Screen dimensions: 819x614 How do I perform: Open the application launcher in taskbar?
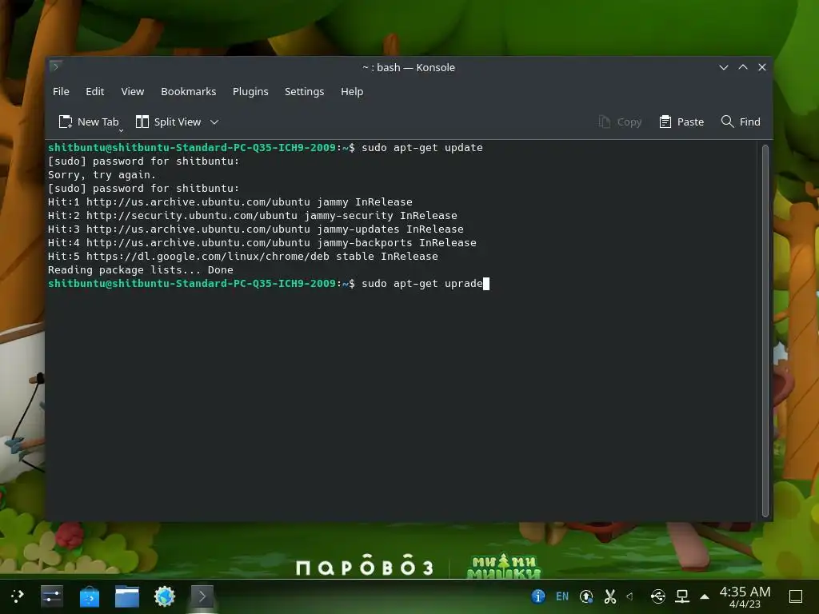(18, 596)
